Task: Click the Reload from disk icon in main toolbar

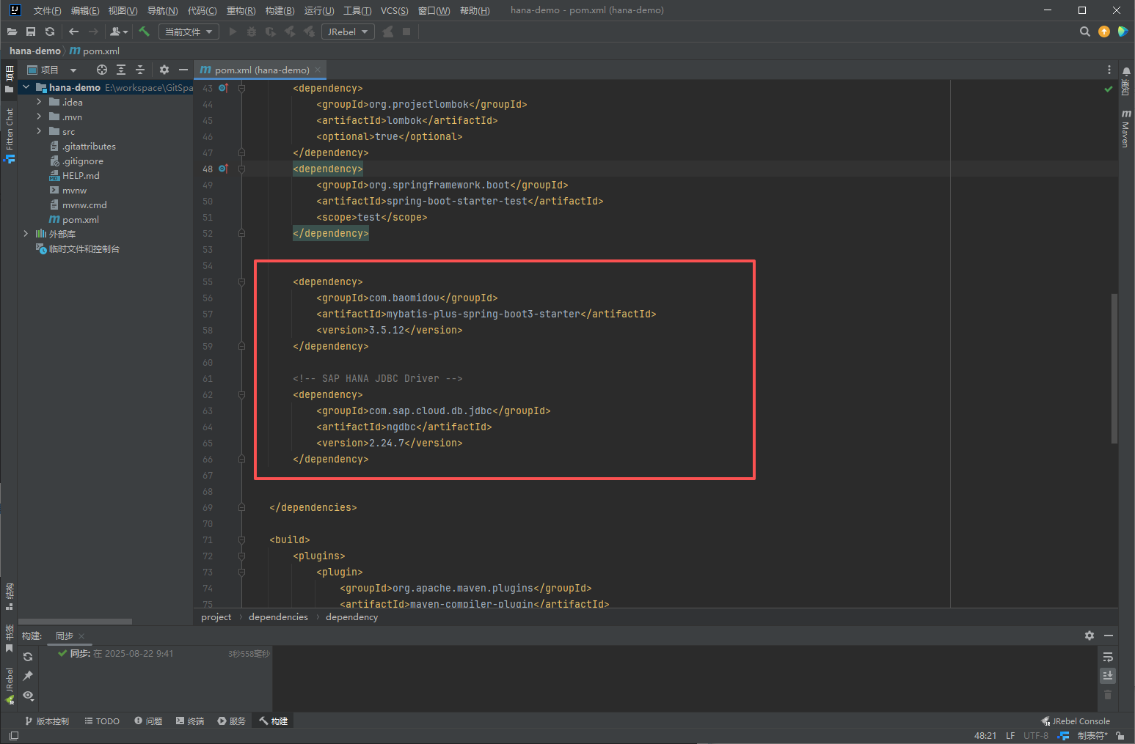Action: tap(50, 32)
